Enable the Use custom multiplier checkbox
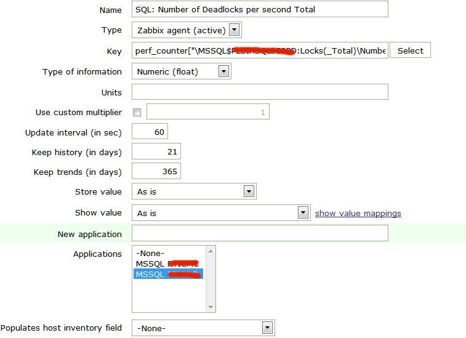The height and width of the screenshot is (338, 466). (137, 113)
